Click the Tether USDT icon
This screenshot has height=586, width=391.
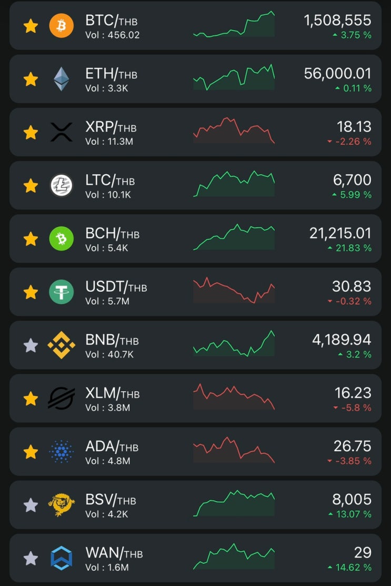(62, 292)
